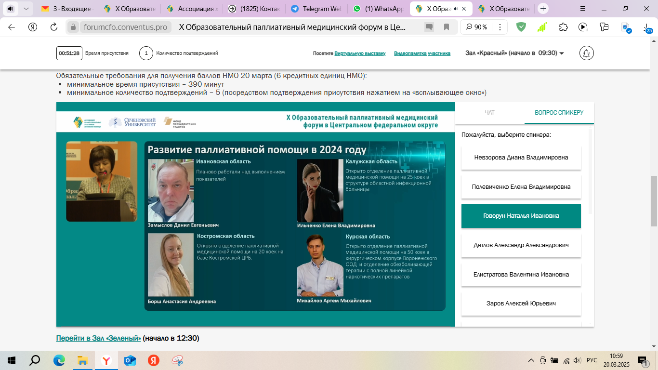
Task: Go back to the previous page
Action: pos(12,27)
